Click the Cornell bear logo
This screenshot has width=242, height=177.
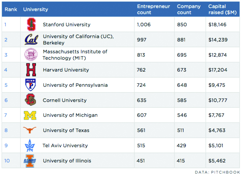click(x=30, y=100)
